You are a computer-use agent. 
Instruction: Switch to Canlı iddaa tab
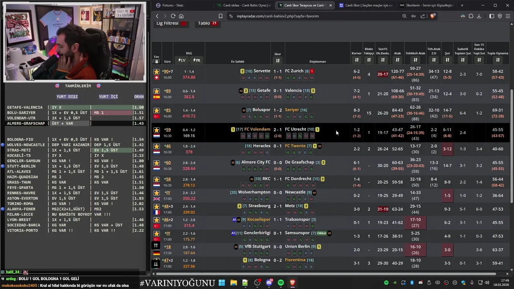[243, 5]
